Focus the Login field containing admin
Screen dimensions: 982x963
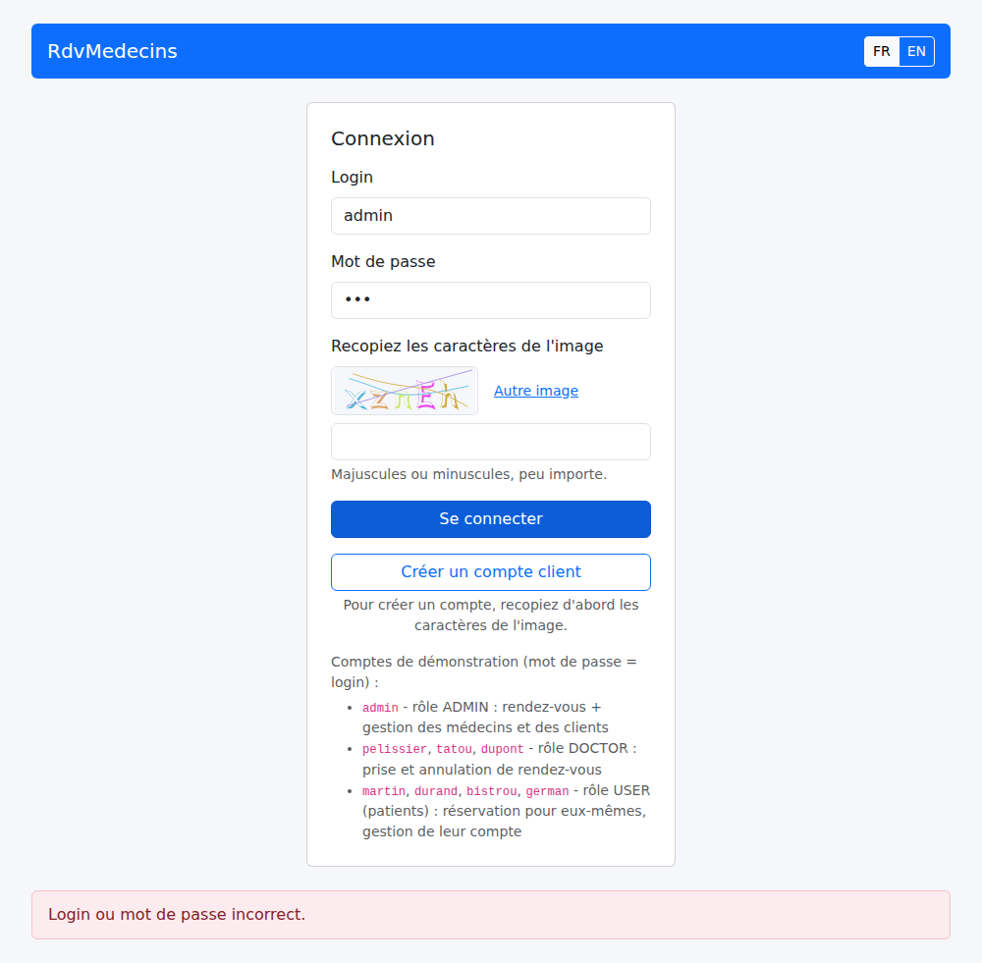click(491, 216)
